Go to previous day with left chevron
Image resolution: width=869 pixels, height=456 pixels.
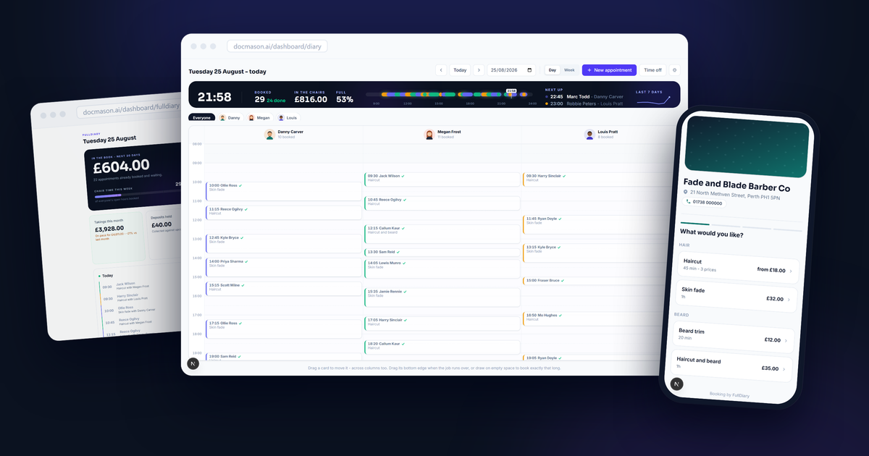pos(441,70)
